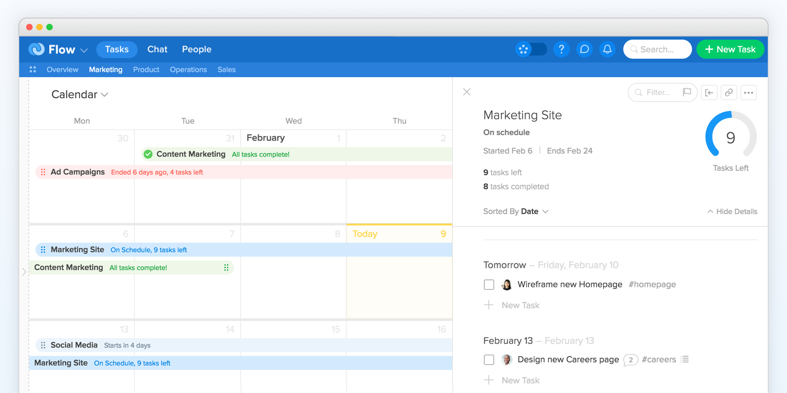Copy project link via chain icon
The width and height of the screenshot is (787, 393).
729,92
